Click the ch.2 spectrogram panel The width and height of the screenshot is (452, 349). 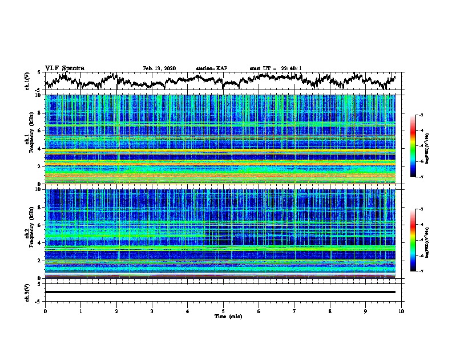coord(220,234)
